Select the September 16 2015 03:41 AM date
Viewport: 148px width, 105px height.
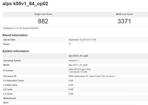coord(82,40)
